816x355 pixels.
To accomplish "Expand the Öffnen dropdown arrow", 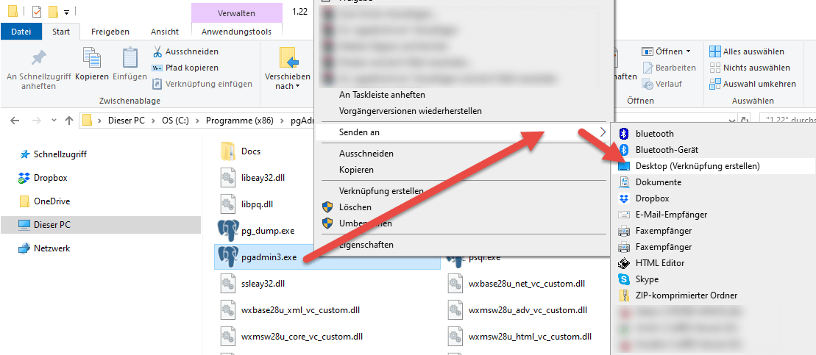I will coord(688,51).
